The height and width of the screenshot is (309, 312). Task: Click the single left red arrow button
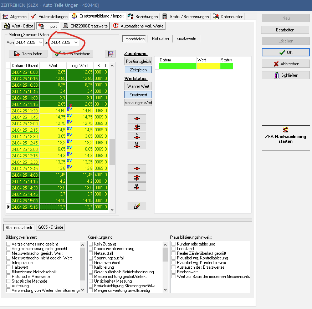[137, 119]
